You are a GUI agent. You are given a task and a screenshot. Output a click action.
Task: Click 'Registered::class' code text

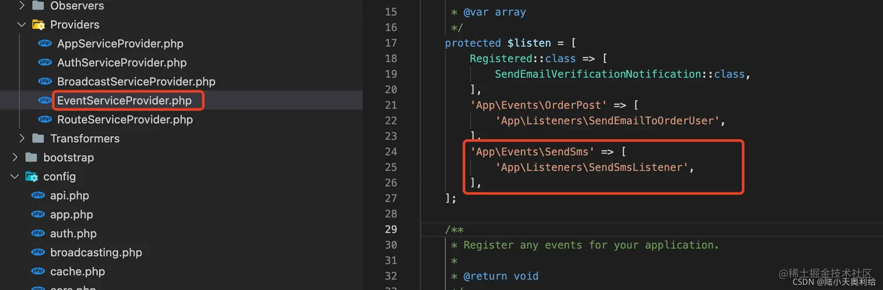coord(523,58)
